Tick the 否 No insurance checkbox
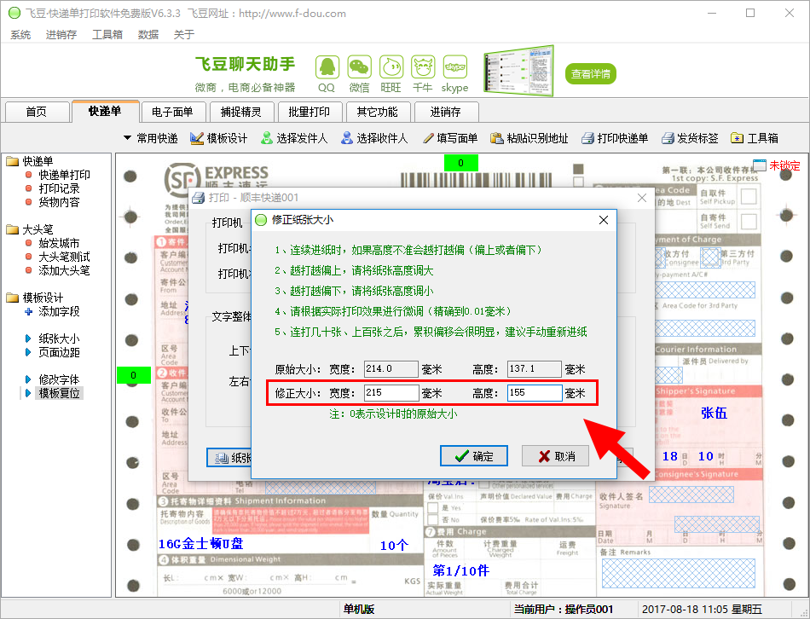810x619 pixels. point(433,520)
